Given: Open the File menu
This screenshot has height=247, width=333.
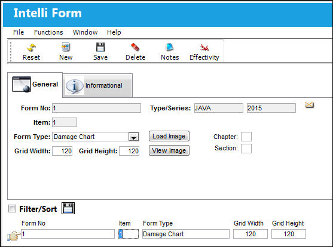Looking at the screenshot, I should 19,32.
